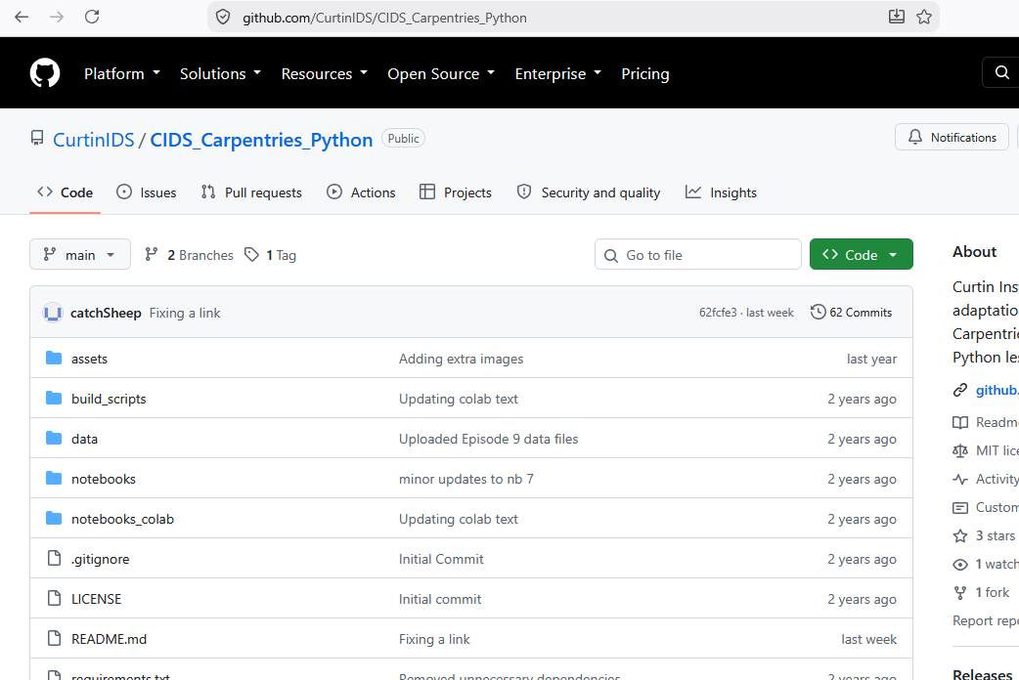Expand the Open Source menu

441,73
